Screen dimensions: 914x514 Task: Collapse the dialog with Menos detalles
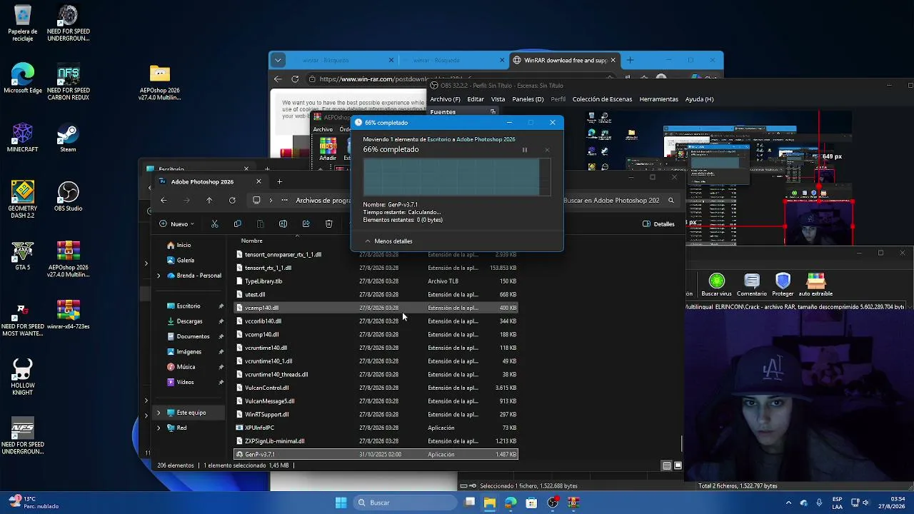[388, 241]
